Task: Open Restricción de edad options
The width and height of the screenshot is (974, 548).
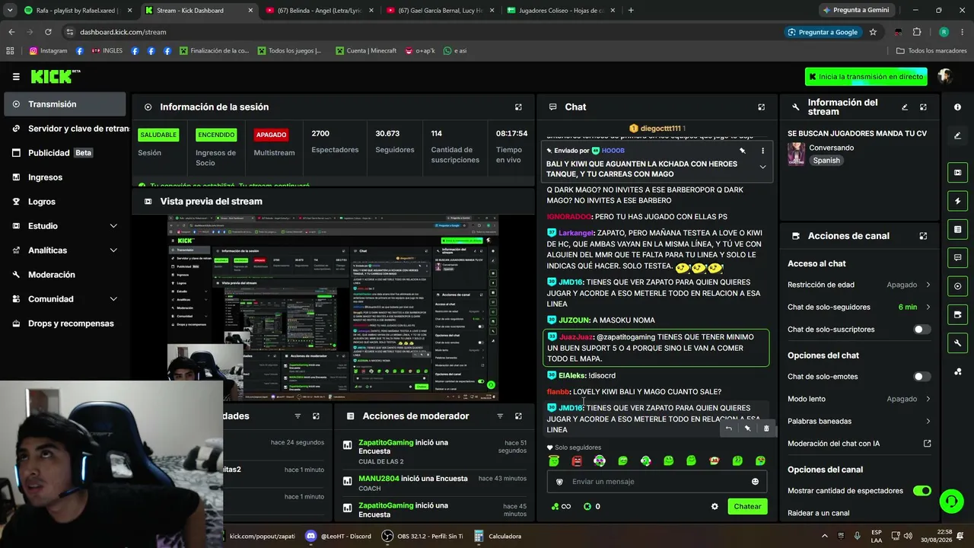Action: (859, 285)
